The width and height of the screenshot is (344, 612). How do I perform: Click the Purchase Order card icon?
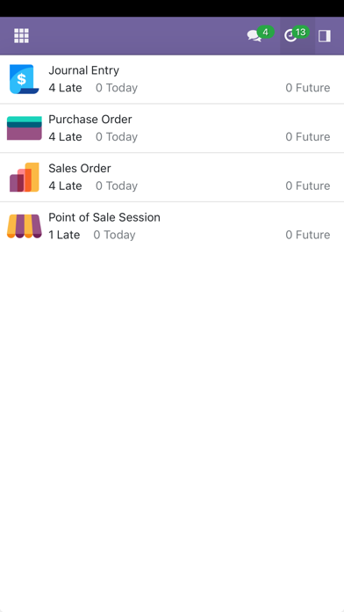point(25,128)
